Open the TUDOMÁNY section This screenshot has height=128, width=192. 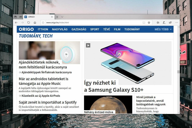tap(132, 29)
